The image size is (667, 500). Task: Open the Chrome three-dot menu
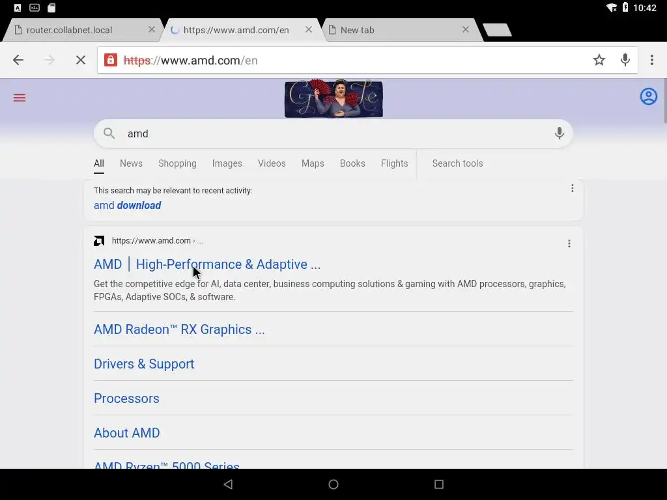click(651, 60)
